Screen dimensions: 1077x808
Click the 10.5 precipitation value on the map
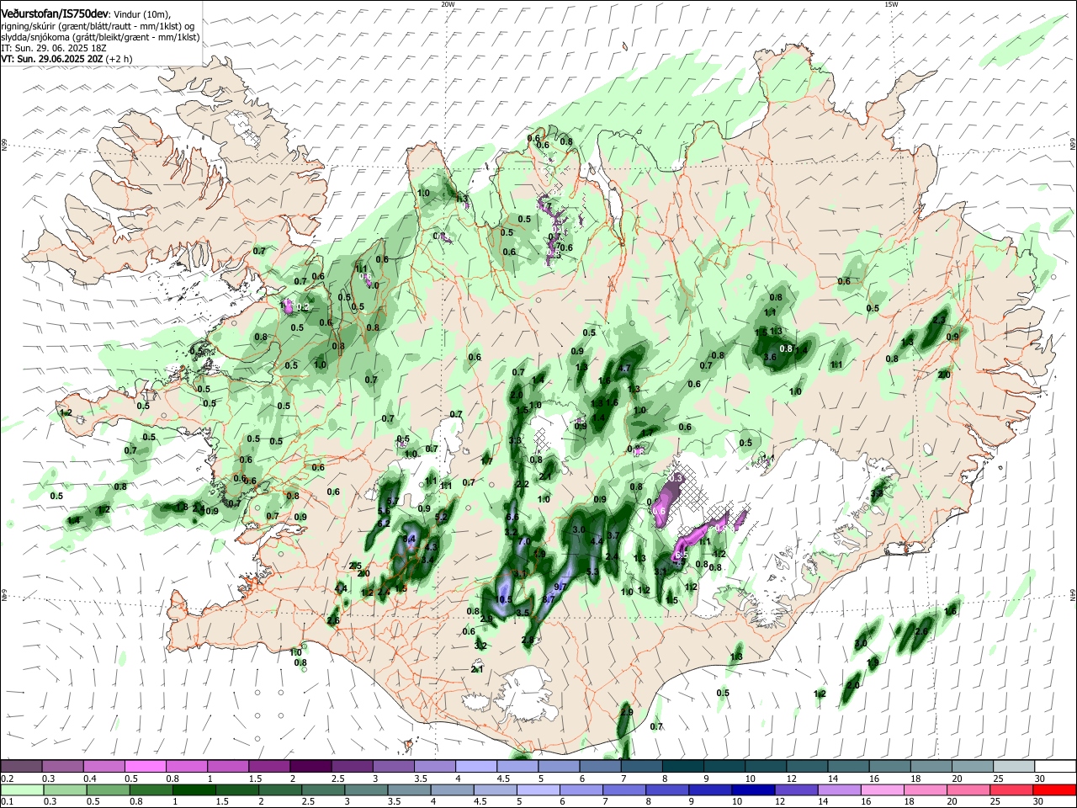505,599
